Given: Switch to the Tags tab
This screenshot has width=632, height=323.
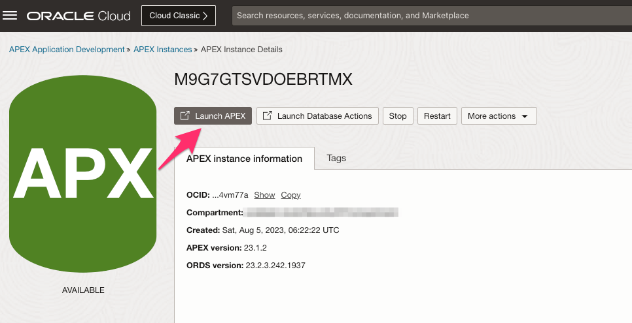Looking at the screenshot, I should point(336,158).
